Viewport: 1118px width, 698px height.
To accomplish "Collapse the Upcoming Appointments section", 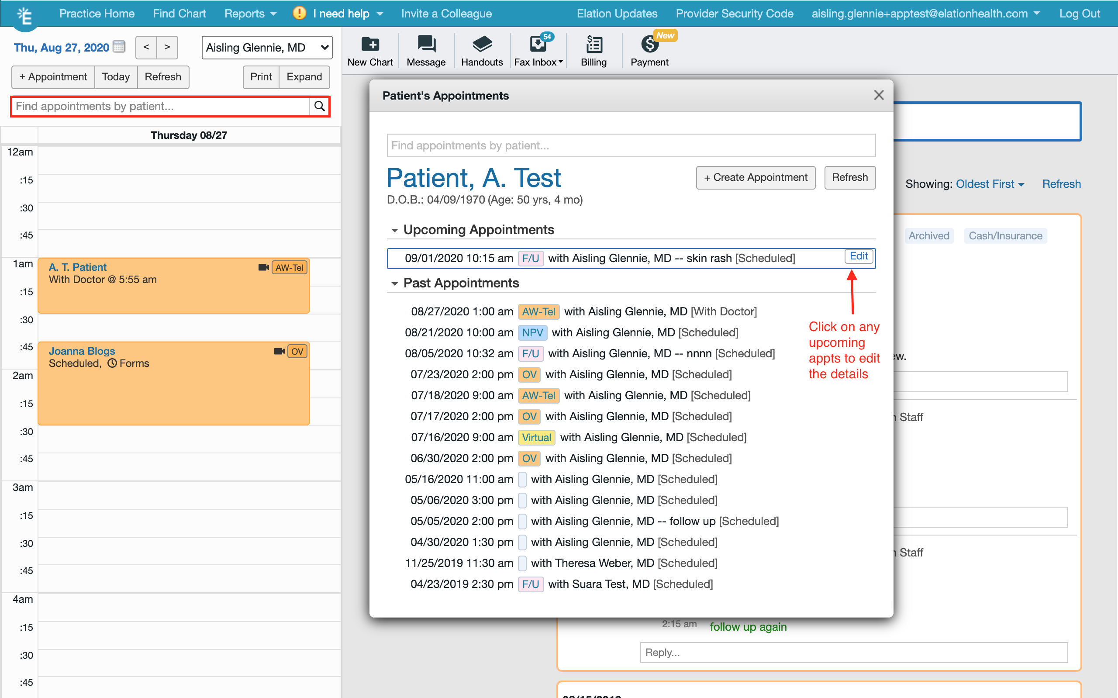I will pos(394,230).
